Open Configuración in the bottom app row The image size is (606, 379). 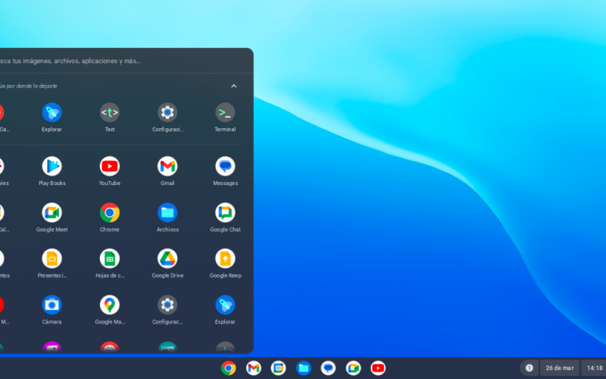167,305
